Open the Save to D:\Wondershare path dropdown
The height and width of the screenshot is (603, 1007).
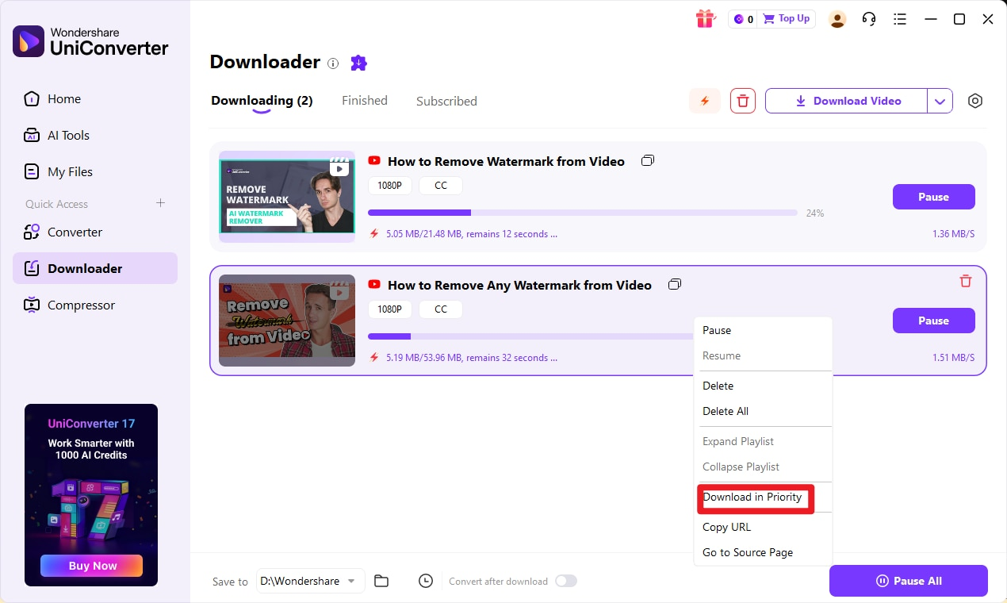tap(311, 581)
